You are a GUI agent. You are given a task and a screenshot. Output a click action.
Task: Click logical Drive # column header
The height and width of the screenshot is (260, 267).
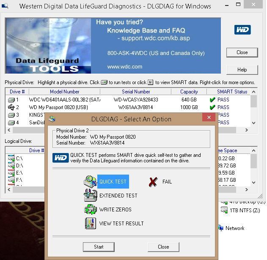37,151
